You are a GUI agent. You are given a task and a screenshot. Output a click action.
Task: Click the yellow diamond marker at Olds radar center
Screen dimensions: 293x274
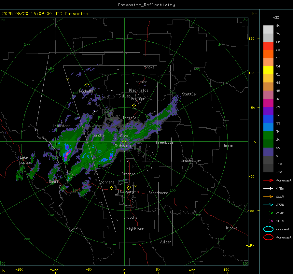[x=124, y=142]
